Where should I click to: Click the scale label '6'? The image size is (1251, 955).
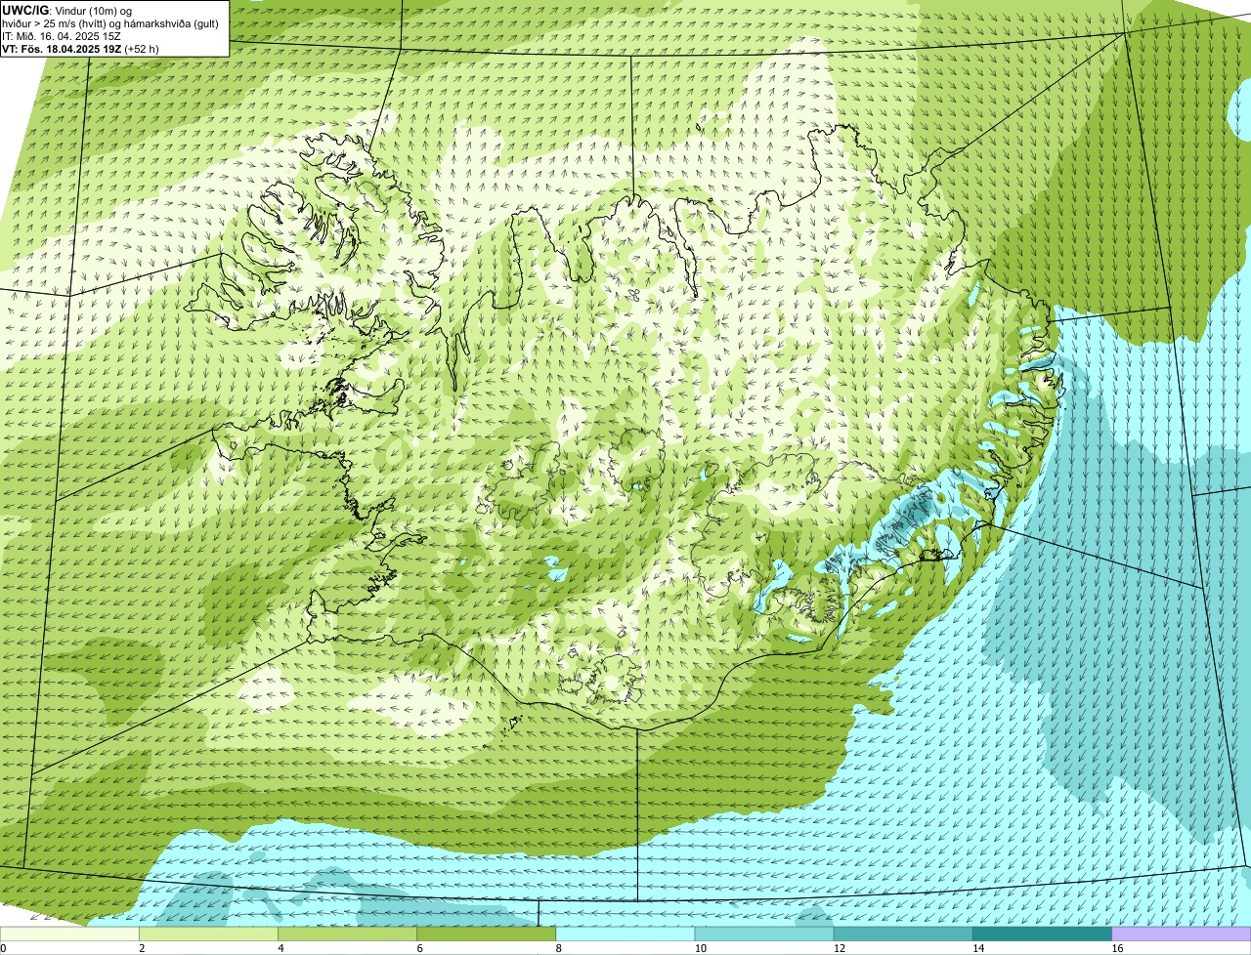419,948
